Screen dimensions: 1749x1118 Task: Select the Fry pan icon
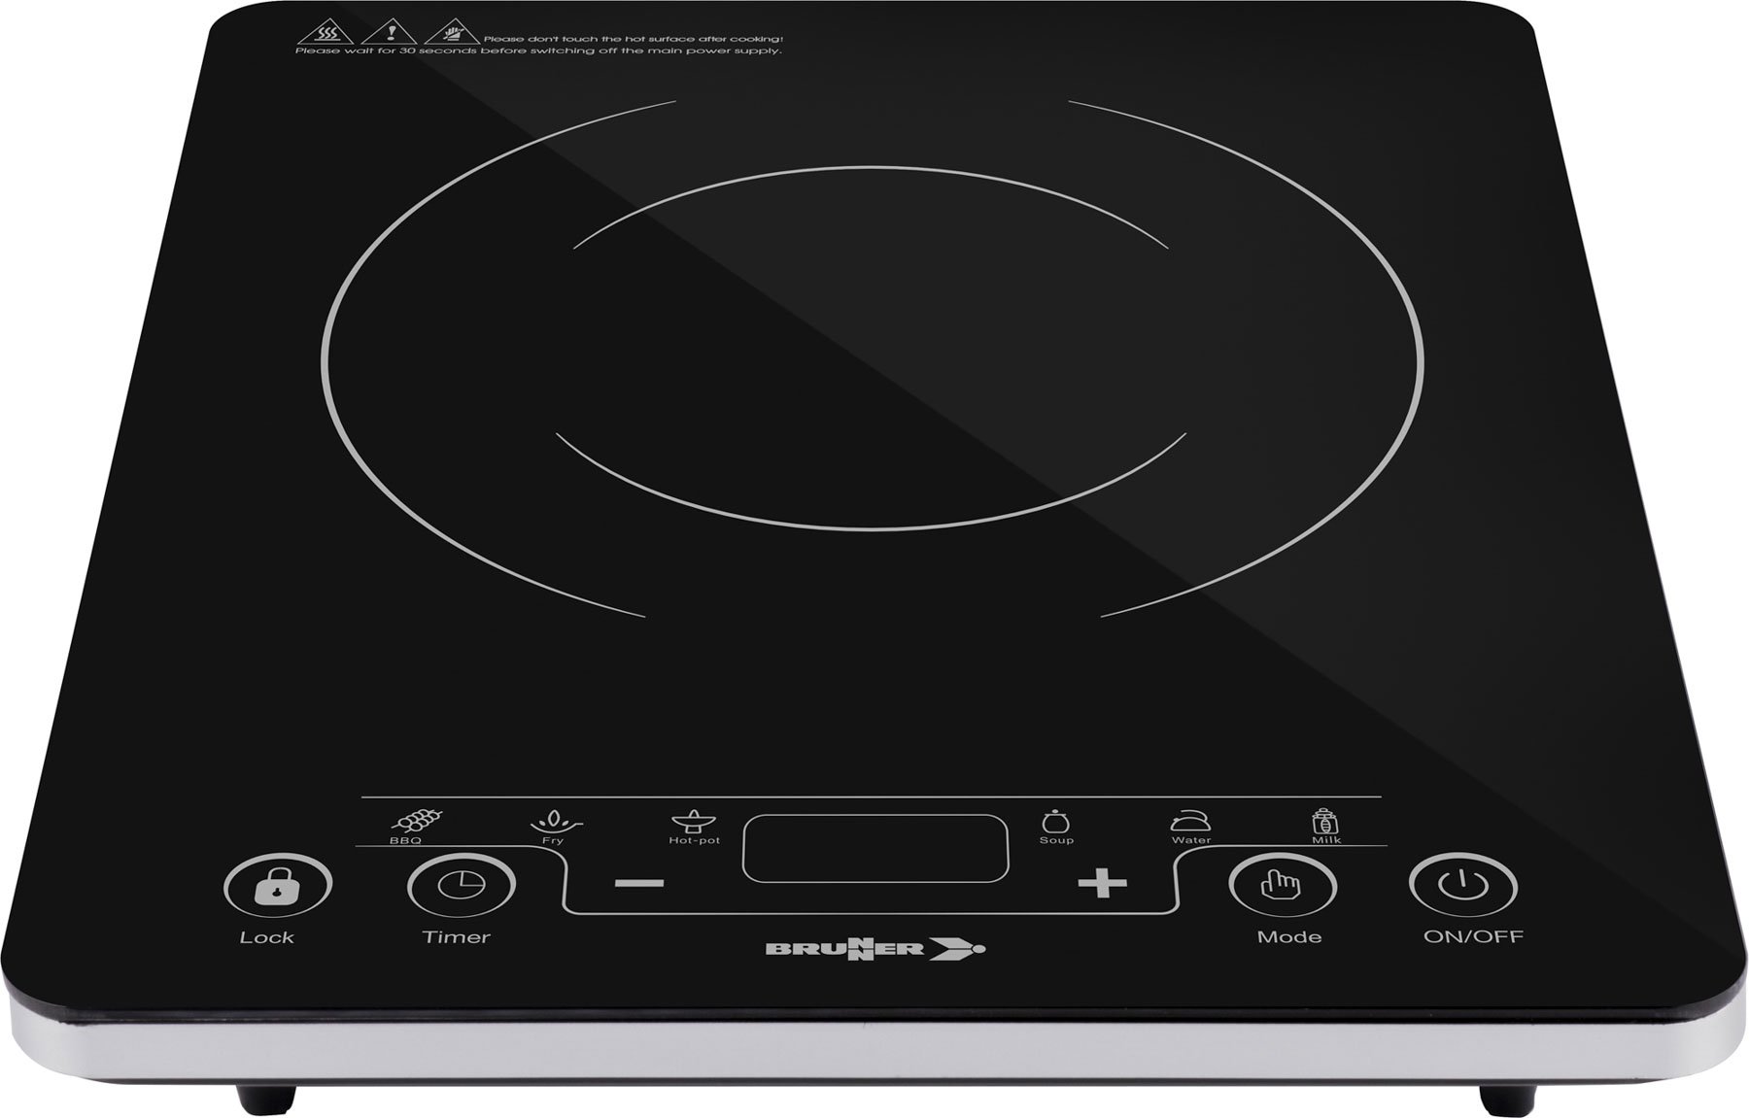(x=556, y=822)
